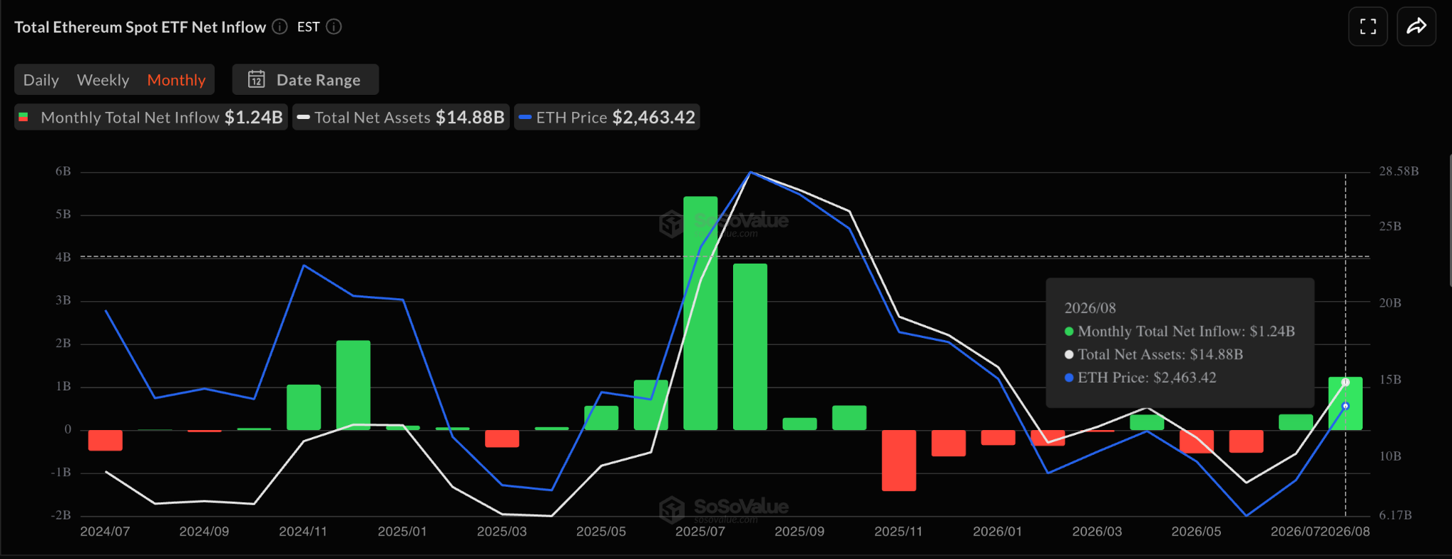Viewport: 1452px width, 559px height.
Task: Open the Date Range picker
Action: click(x=306, y=79)
